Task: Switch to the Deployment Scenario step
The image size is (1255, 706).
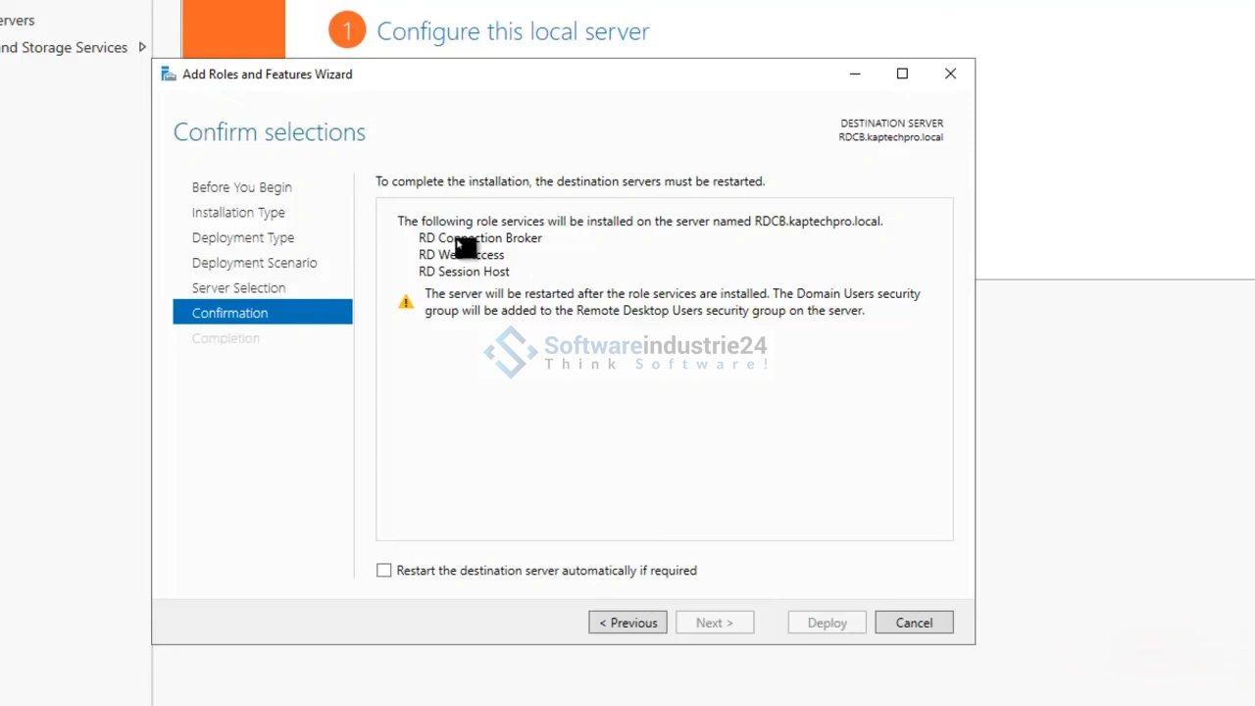Action: 254,263
